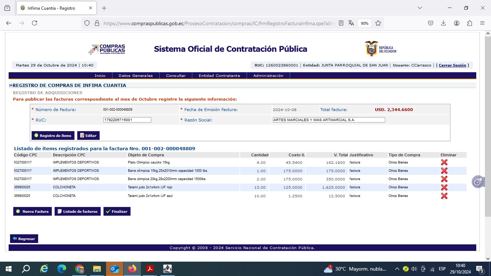491x276 pixels.
Task: Click the Cerrar Sesión link
Action: click(x=452, y=65)
